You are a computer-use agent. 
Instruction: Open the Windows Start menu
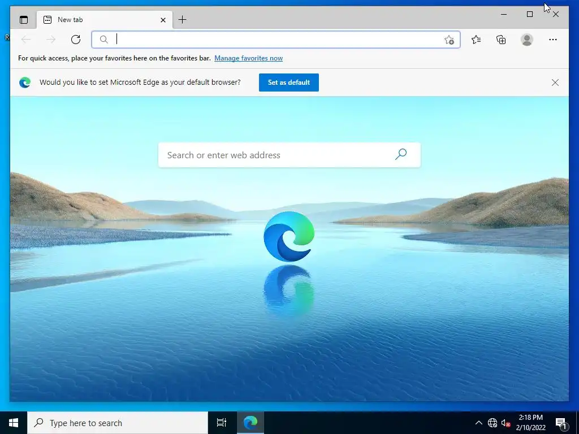tap(14, 423)
